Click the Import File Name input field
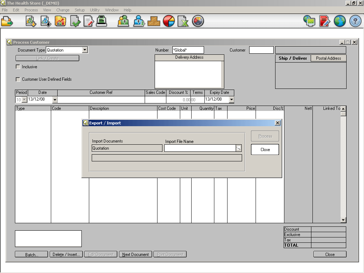Screen dimensions: 364x273 point(200,148)
